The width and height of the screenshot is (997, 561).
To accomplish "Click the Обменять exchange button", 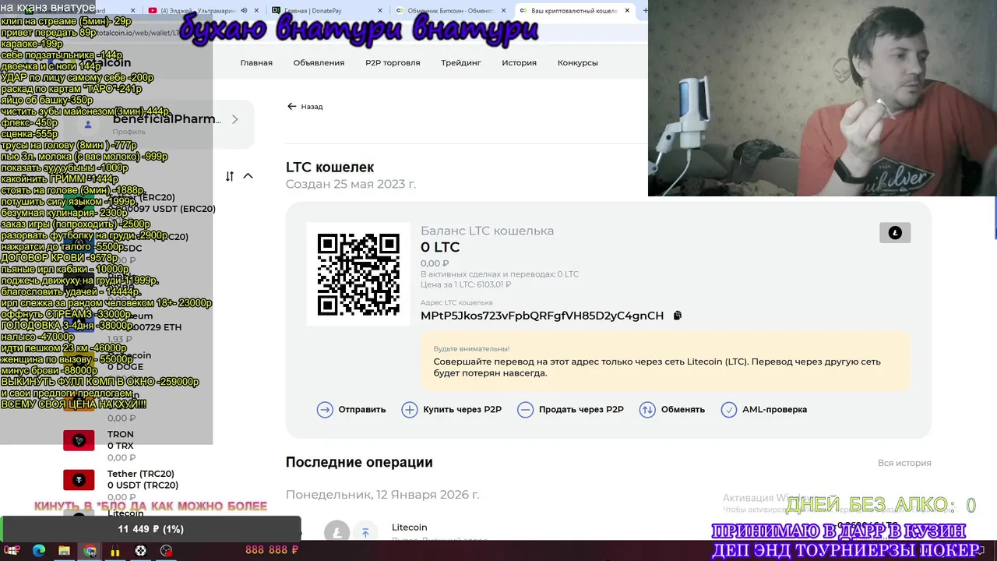I will [x=672, y=410].
